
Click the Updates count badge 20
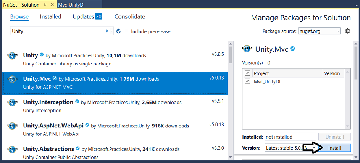click(99, 16)
